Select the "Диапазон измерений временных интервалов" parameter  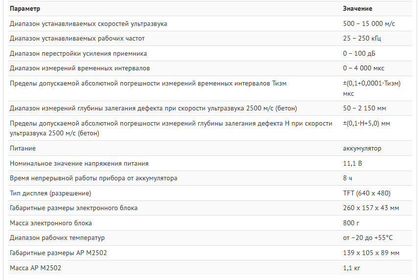tap(80, 68)
